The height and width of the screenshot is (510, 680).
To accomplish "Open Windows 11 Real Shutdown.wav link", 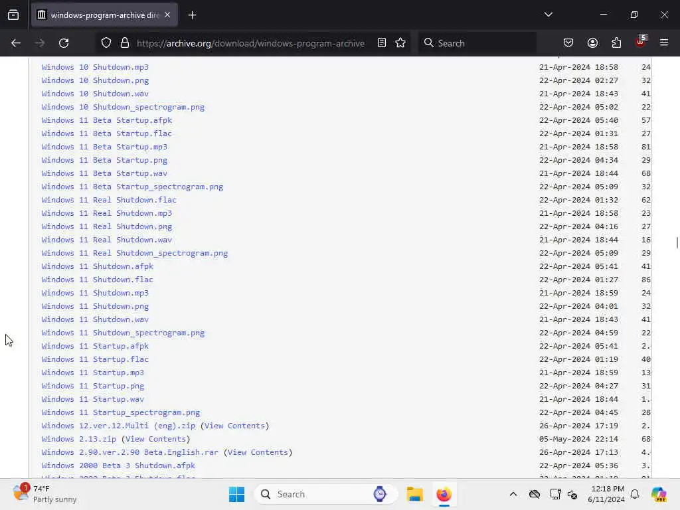I will [x=107, y=240].
